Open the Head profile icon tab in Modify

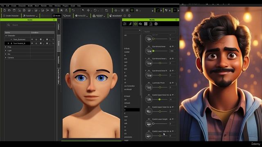(151, 24)
